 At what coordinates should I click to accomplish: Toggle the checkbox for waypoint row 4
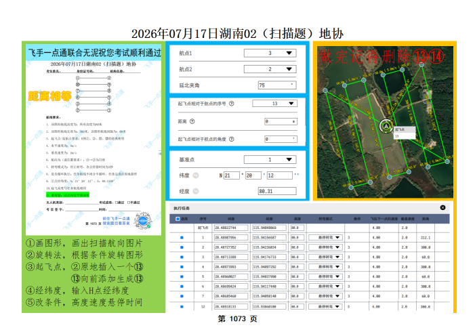[x=182, y=267]
